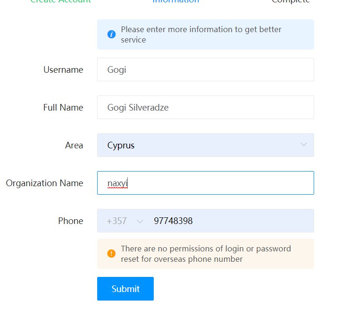Select the Complete step tab
Image resolution: width=358 pixels, height=310 pixels.
pyautogui.click(x=291, y=1)
